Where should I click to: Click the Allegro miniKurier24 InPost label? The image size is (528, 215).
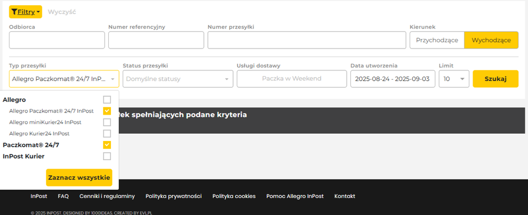[x=45, y=122]
